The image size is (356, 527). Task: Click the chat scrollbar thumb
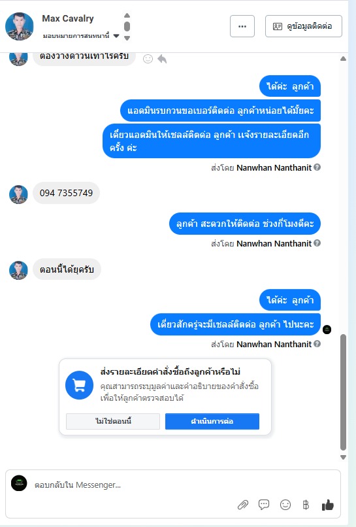(x=343, y=392)
